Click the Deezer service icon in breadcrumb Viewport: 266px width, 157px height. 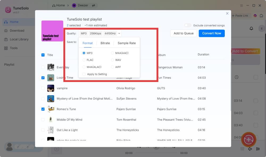[x=74, y=5]
